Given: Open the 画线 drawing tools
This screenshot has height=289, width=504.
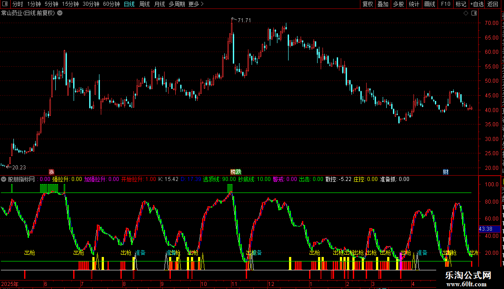Looking at the screenshot, I should click(x=430, y=4).
